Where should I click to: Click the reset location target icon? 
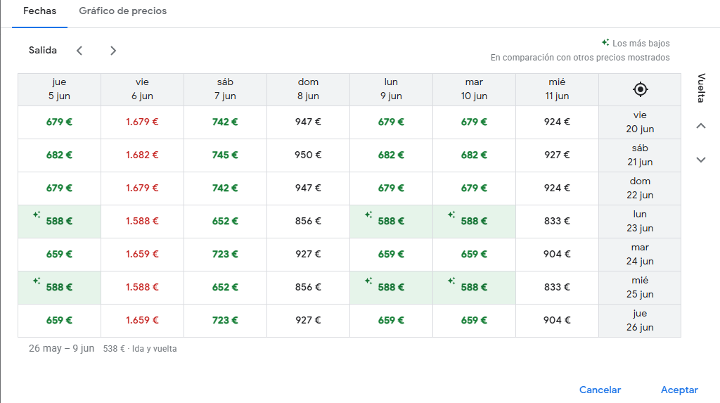[640, 89]
